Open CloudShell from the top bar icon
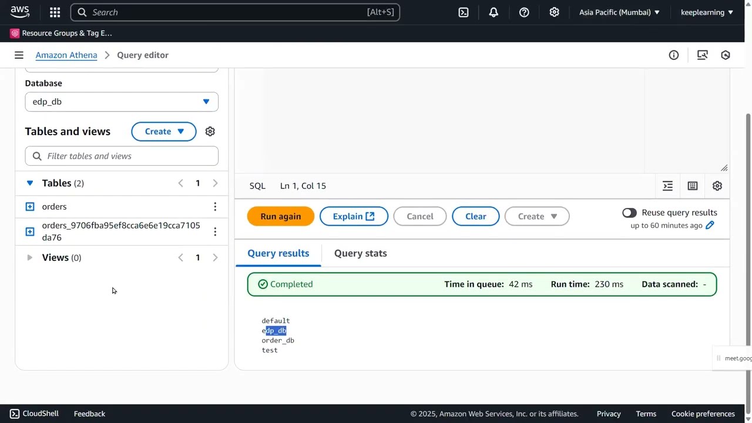Screen dimensions: 752x423 (464, 12)
